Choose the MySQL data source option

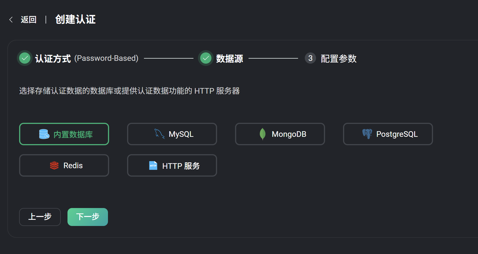pos(172,134)
